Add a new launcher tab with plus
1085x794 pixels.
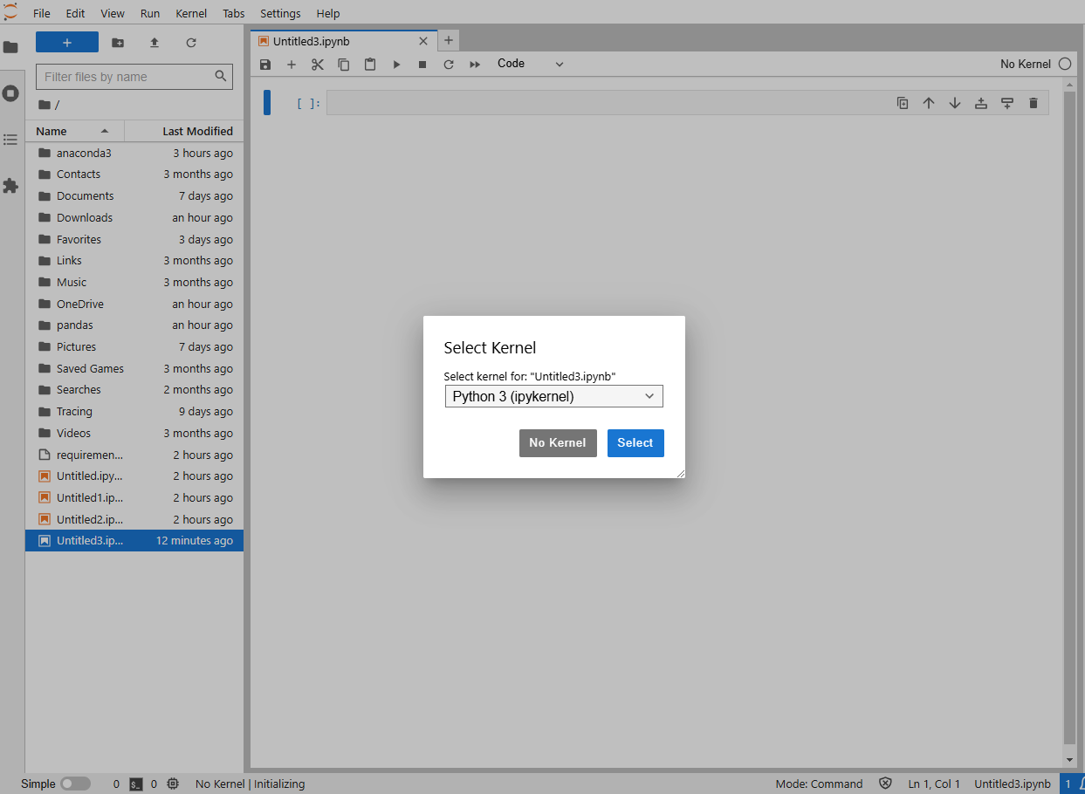click(448, 40)
